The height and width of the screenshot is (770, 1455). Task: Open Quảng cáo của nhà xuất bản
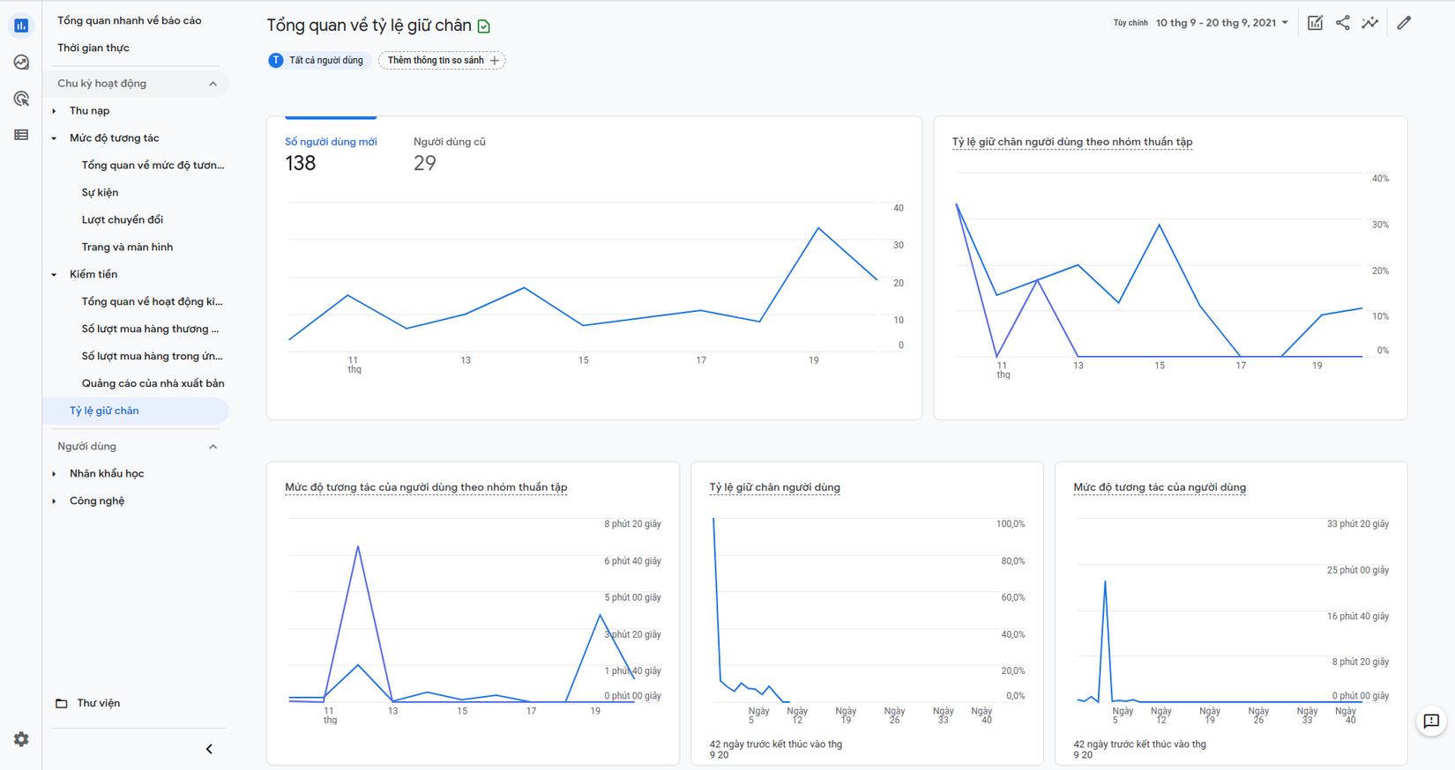pyautogui.click(x=153, y=383)
